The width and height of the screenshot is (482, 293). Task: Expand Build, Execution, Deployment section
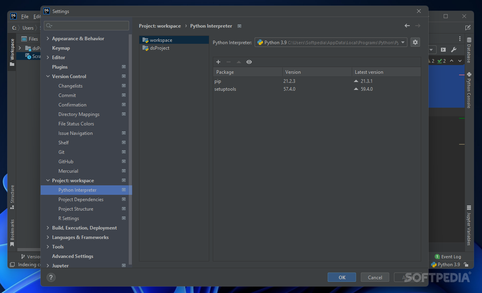[x=48, y=228]
